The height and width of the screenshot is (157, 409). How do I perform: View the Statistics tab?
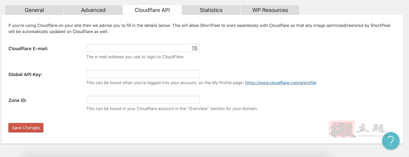tap(211, 10)
